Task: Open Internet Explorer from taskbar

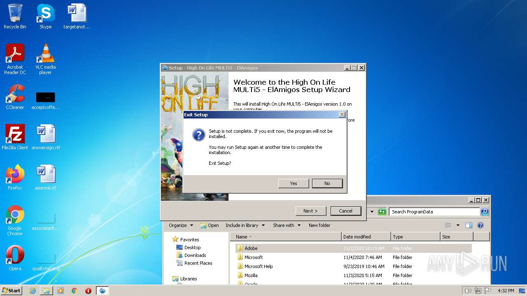Action: pyautogui.click(x=33, y=291)
